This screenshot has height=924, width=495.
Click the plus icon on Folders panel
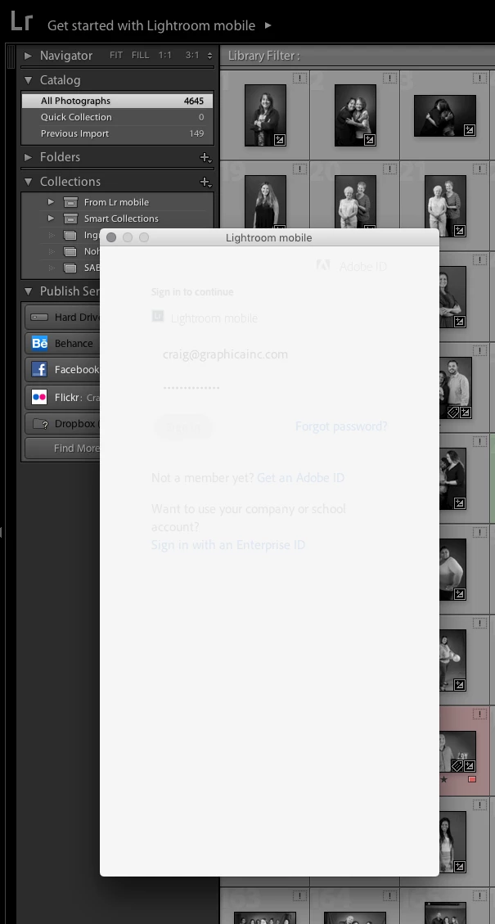coord(205,158)
